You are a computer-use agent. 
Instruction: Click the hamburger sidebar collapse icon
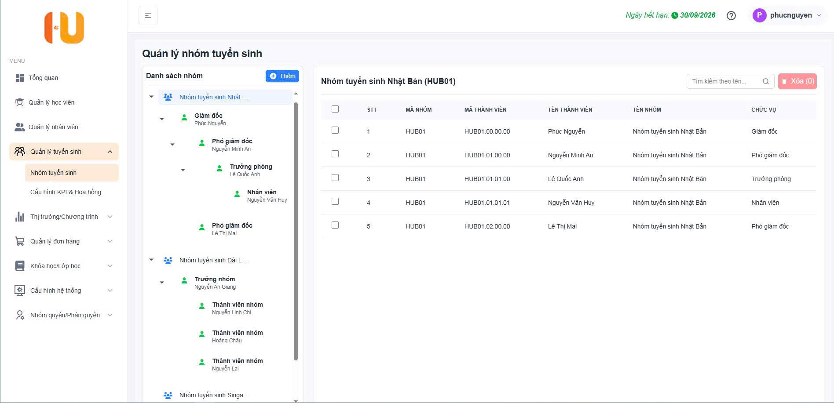(148, 15)
